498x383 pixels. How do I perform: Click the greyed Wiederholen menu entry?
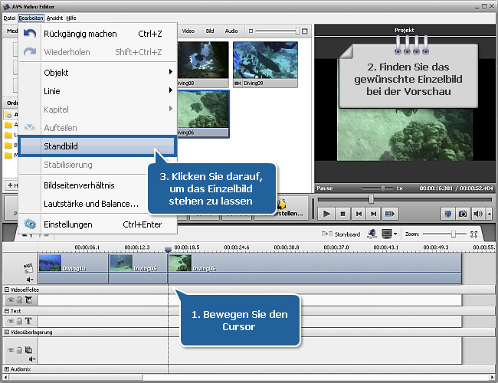pyautogui.click(x=97, y=52)
